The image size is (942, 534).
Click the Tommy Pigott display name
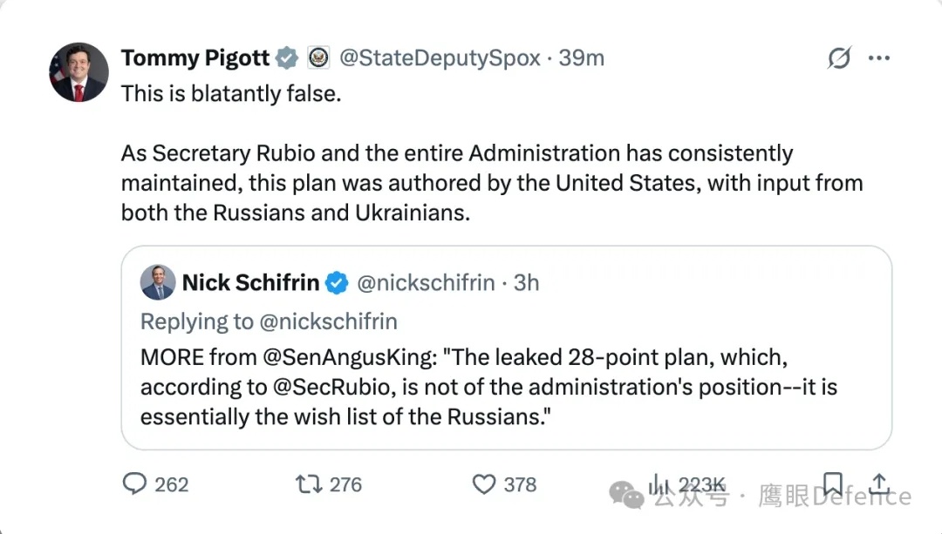(x=195, y=58)
